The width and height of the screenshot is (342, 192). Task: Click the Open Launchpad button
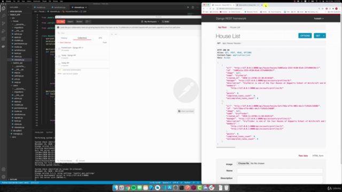[x=186, y=111]
